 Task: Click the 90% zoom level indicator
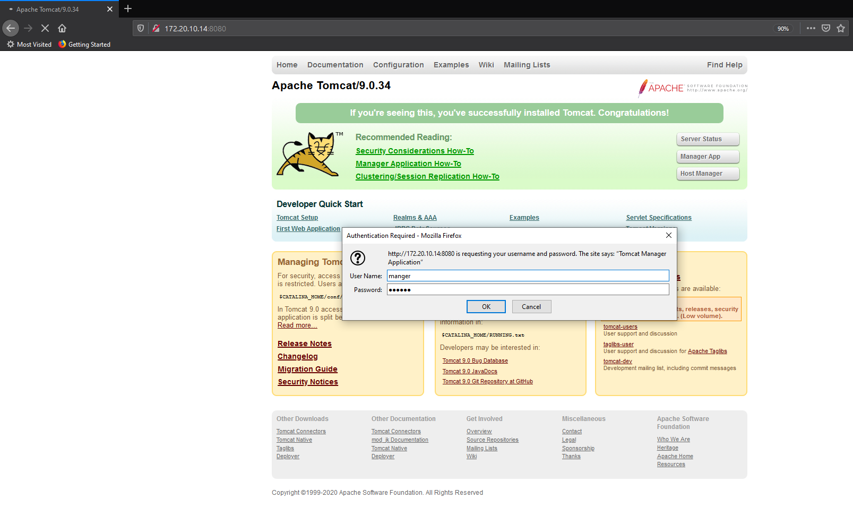[783, 29]
